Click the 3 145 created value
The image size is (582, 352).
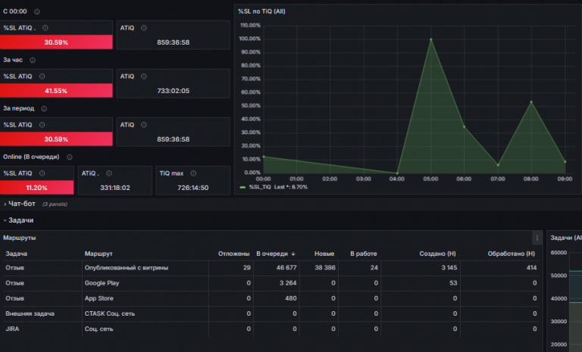pyautogui.click(x=449, y=268)
